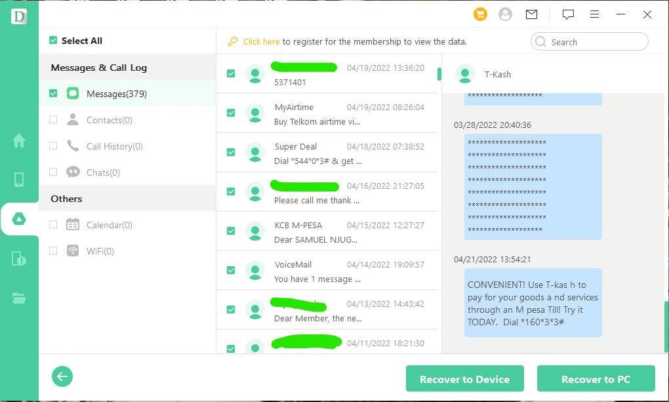
Task: Check the WiFi(0) checkbox
Action: pos(53,251)
